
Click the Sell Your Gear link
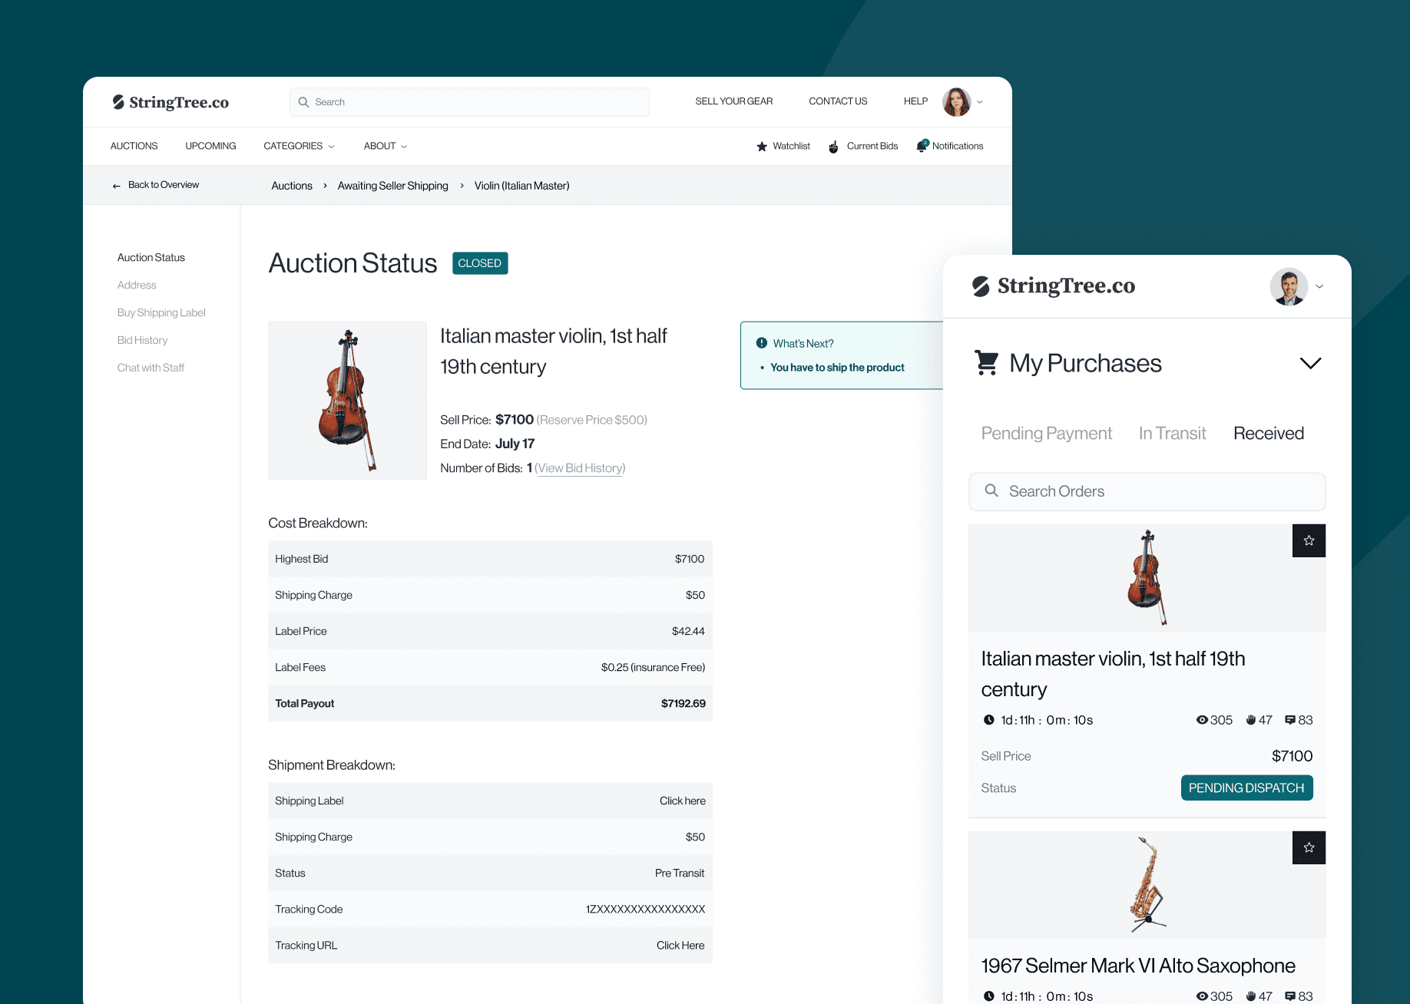click(x=733, y=101)
